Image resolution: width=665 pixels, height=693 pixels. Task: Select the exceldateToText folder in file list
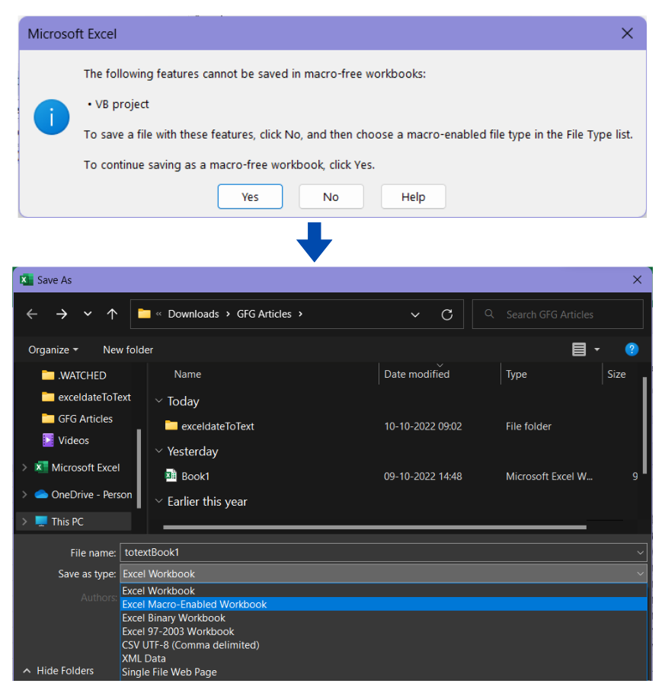click(209, 426)
